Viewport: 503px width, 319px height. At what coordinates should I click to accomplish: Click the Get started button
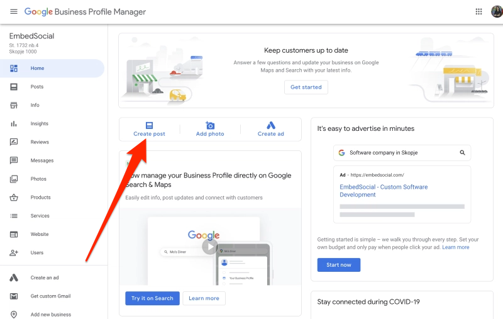[x=306, y=87]
